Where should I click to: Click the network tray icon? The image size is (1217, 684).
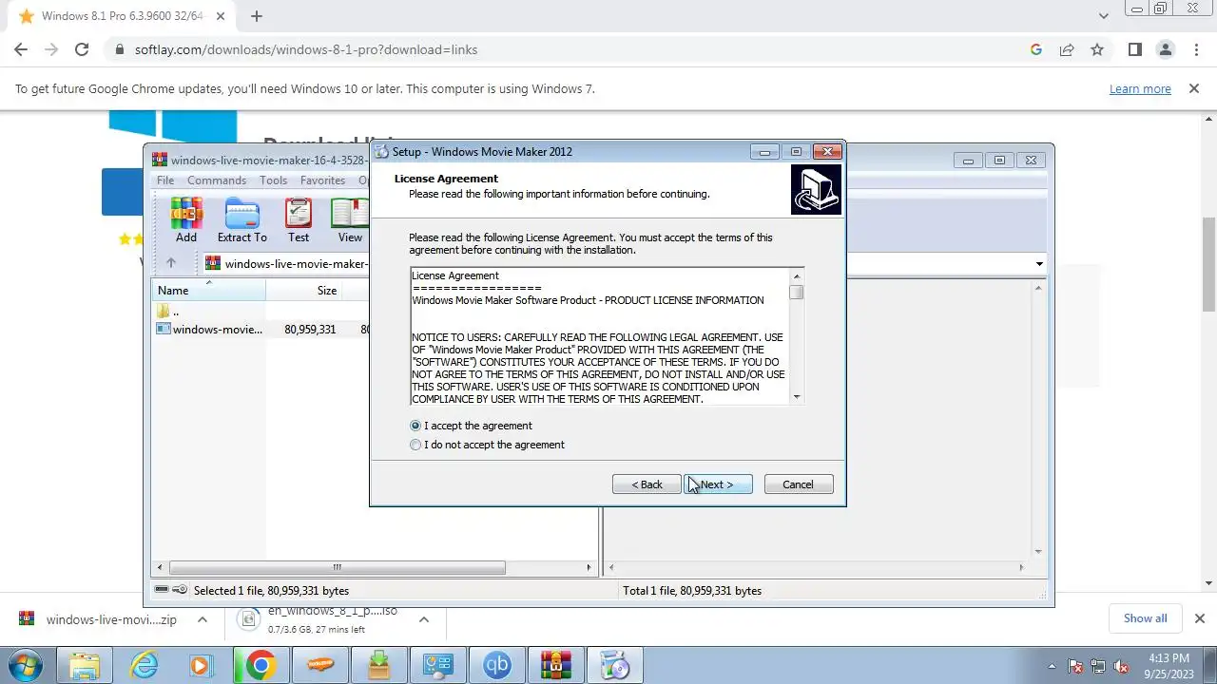(x=1098, y=666)
